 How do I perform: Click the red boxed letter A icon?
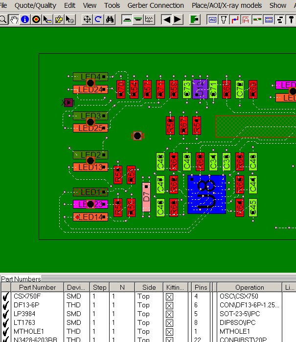(246, 20)
